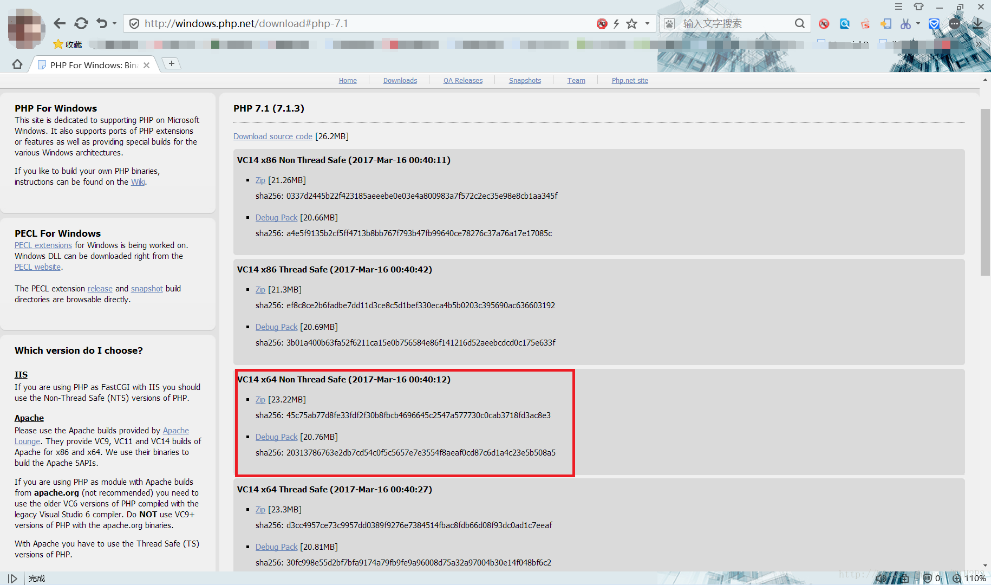Open the dropdown arrow next to bookmark star
991x585 pixels.
(x=647, y=24)
